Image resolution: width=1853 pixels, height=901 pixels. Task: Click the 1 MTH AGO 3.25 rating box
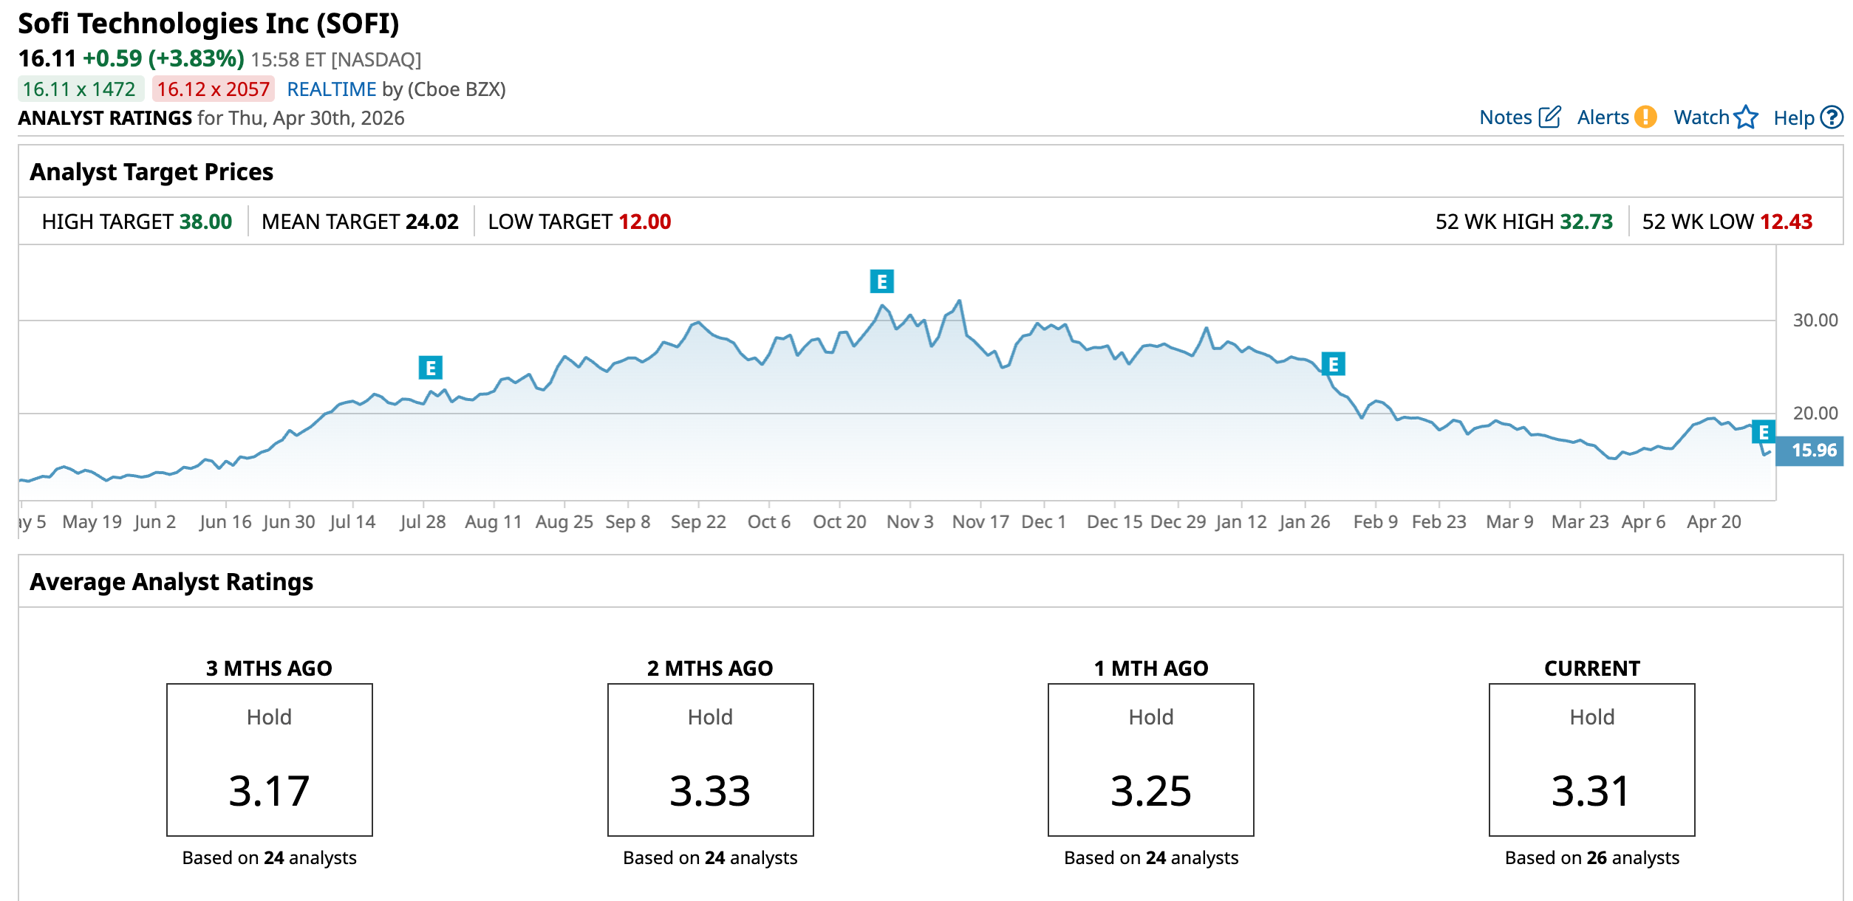1150,759
